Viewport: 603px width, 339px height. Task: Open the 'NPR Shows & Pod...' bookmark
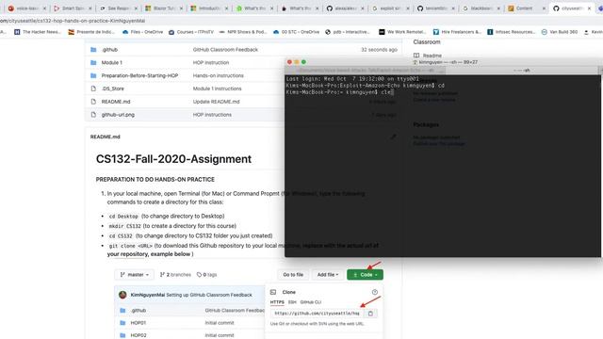coord(243,32)
